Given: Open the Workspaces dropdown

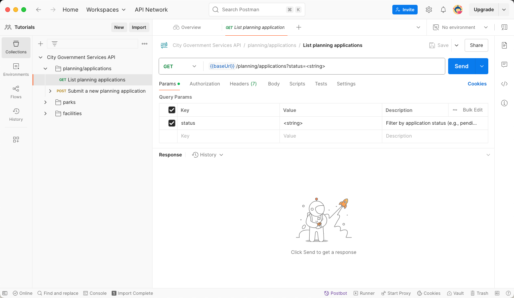Looking at the screenshot, I should [x=106, y=10].
